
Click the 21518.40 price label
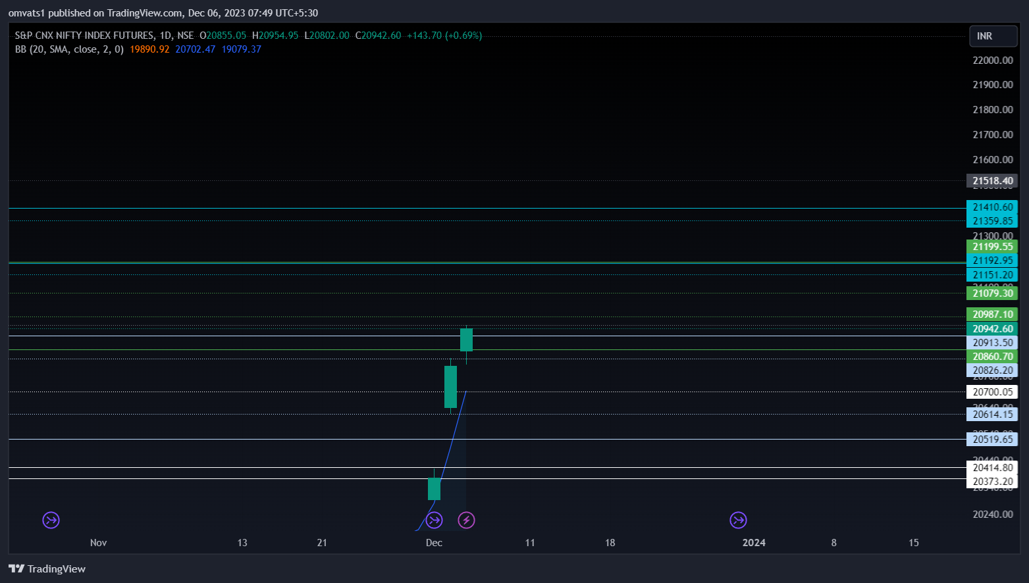pyautogui.click(x=992, y=180)
